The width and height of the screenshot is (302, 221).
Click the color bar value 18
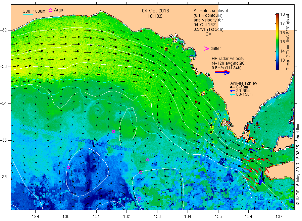[282, 14]
